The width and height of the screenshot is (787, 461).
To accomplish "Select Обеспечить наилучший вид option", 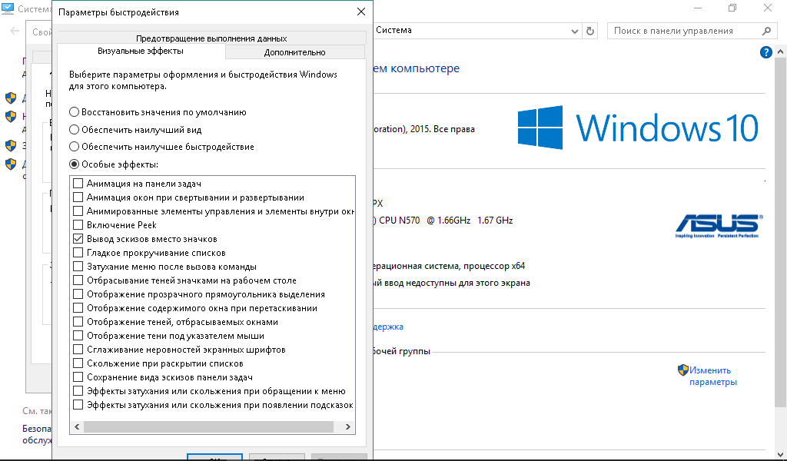I will 75,130.
